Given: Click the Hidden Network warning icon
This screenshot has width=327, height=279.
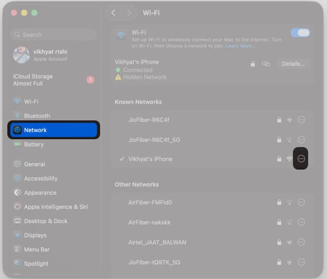Looking at the screenshot, I should click(118, 77).
